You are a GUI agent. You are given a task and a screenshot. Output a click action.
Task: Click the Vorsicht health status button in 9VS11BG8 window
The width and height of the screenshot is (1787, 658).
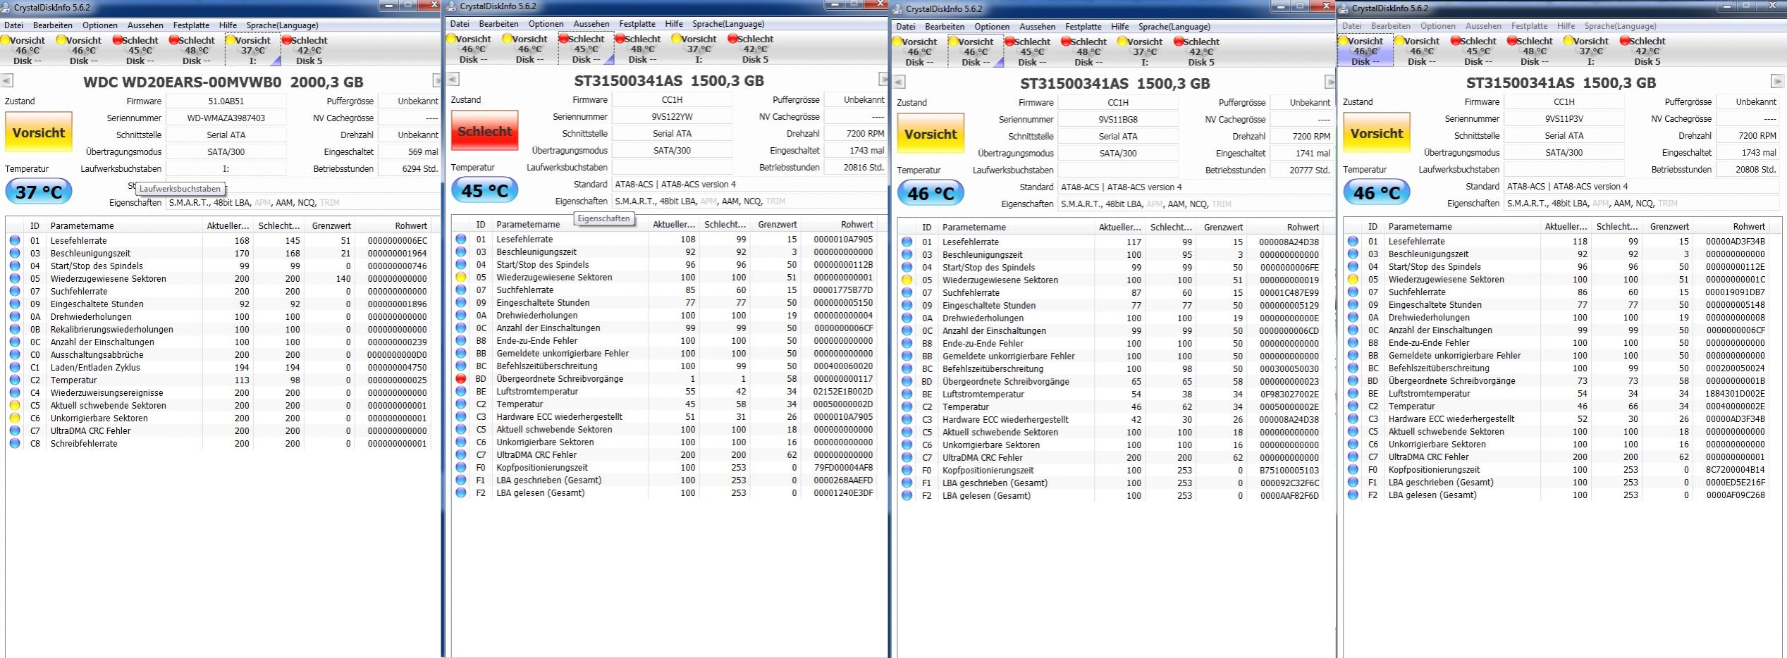coord(931,134)
